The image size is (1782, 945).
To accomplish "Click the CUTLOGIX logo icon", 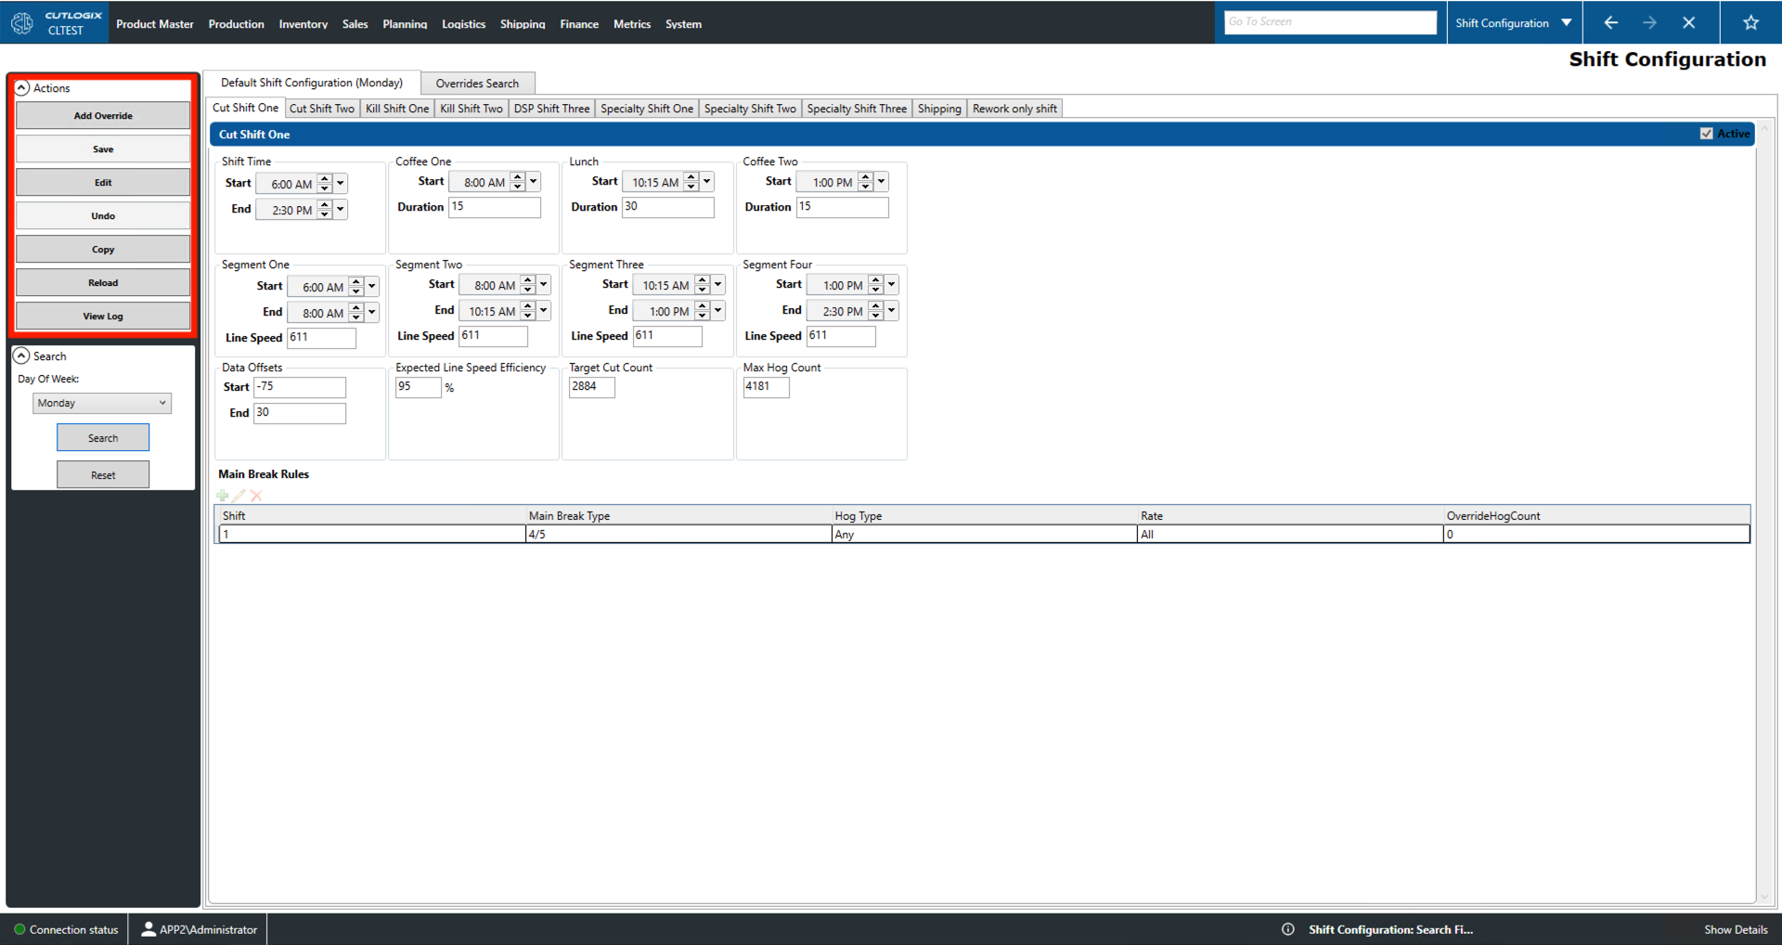I will 21,22.
